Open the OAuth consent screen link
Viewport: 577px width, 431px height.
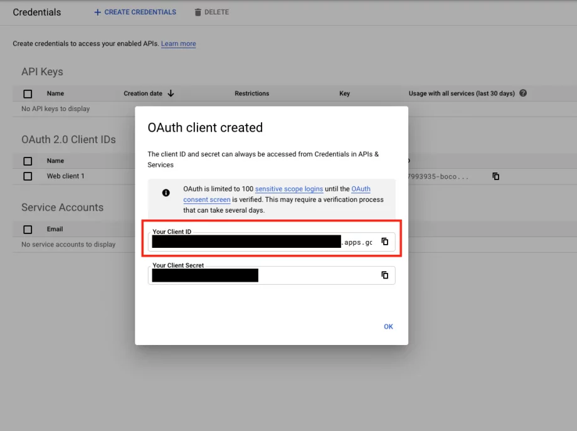tap(277, 194)
